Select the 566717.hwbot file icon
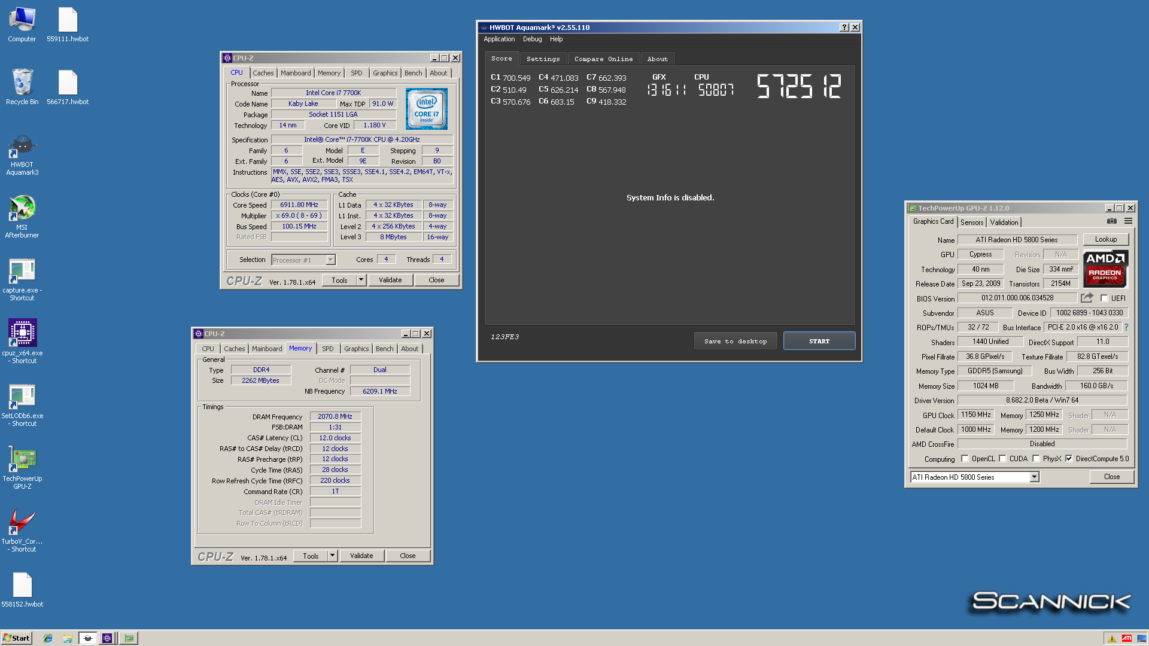The image size is (1149, 646). point(68,87)
